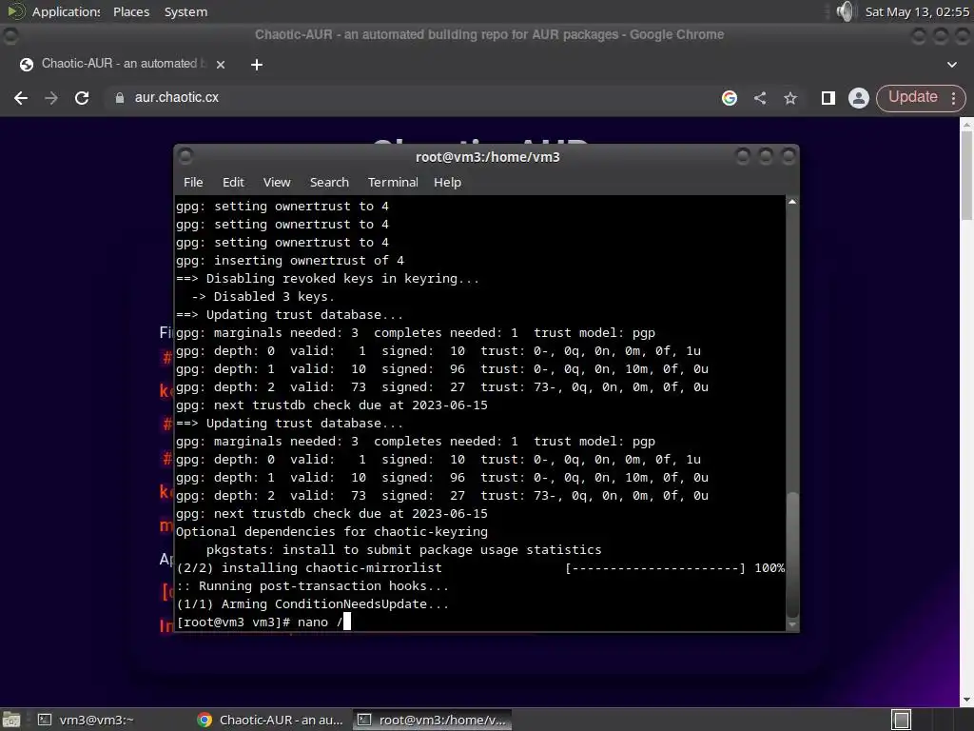
Task: Open the terminal Edit menu
Action: (x=233, y=182)
